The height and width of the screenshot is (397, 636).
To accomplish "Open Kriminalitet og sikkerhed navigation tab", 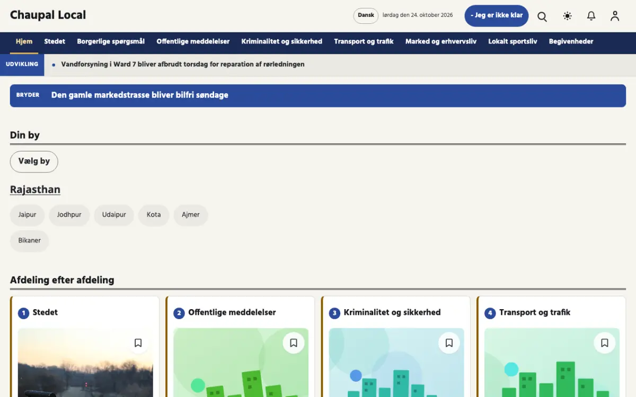I will click(281, 41).
